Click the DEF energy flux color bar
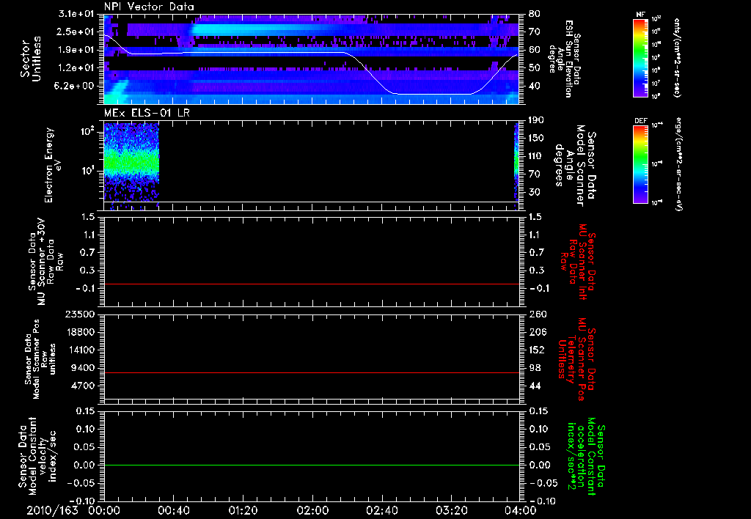Screen dimensions: 751x519 coord(640,164)
